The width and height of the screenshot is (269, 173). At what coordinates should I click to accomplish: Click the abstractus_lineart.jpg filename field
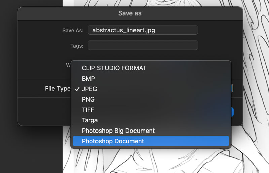(143, 30)
